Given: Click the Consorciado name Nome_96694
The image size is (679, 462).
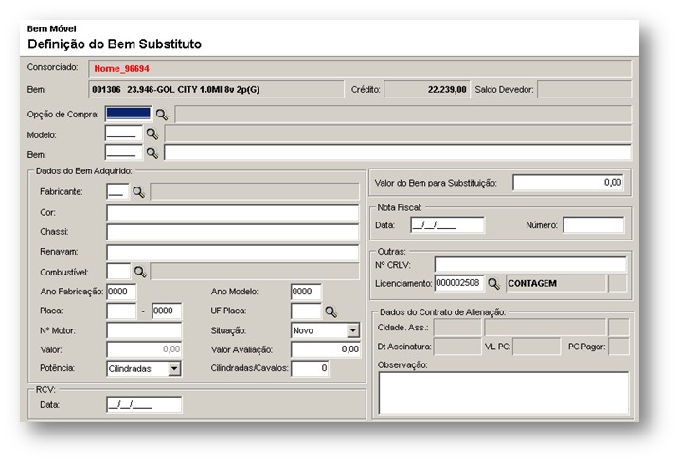Looking at the screenshot, I should [121, 68].
